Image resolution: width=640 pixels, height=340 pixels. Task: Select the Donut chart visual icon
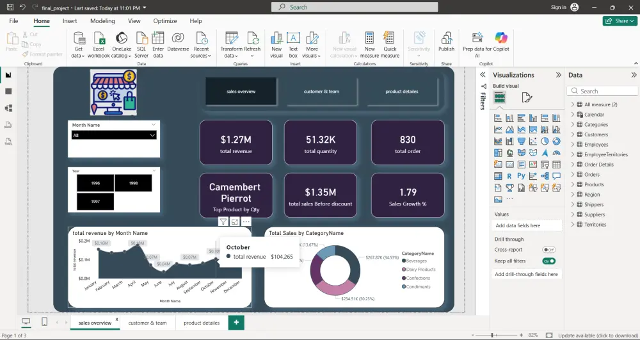[556, 142]
